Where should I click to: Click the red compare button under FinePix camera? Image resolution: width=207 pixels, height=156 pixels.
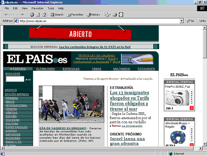(192, 108)
